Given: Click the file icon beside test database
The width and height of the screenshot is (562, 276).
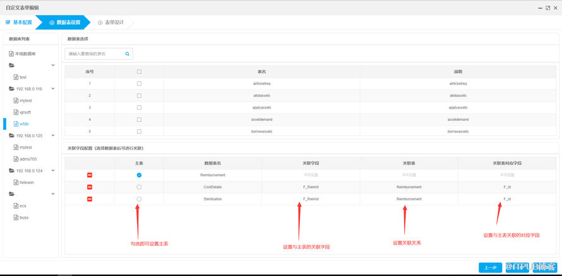Looking at the screenshot, I should coord(16,77).
